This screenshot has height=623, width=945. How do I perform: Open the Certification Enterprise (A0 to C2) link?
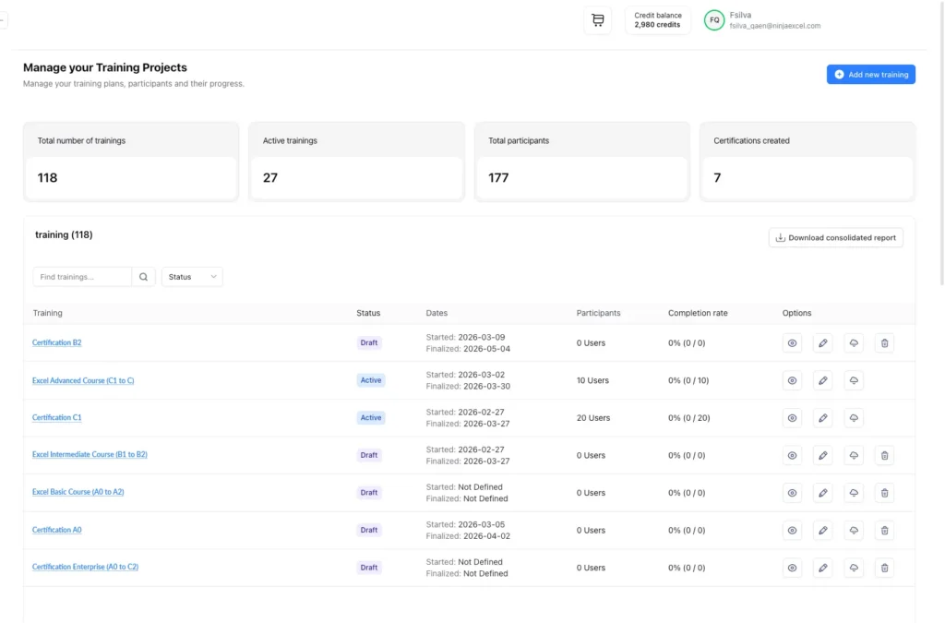[x=85, y=567]
